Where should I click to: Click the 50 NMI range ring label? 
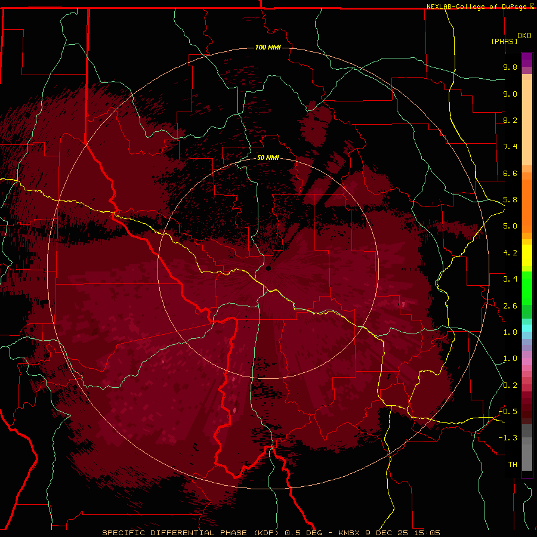pyautogui.click(x=268, y=158)
